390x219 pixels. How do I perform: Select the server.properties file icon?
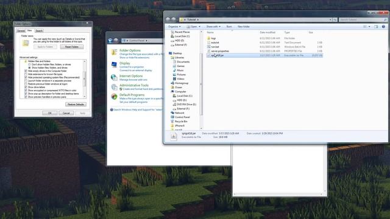208,51
